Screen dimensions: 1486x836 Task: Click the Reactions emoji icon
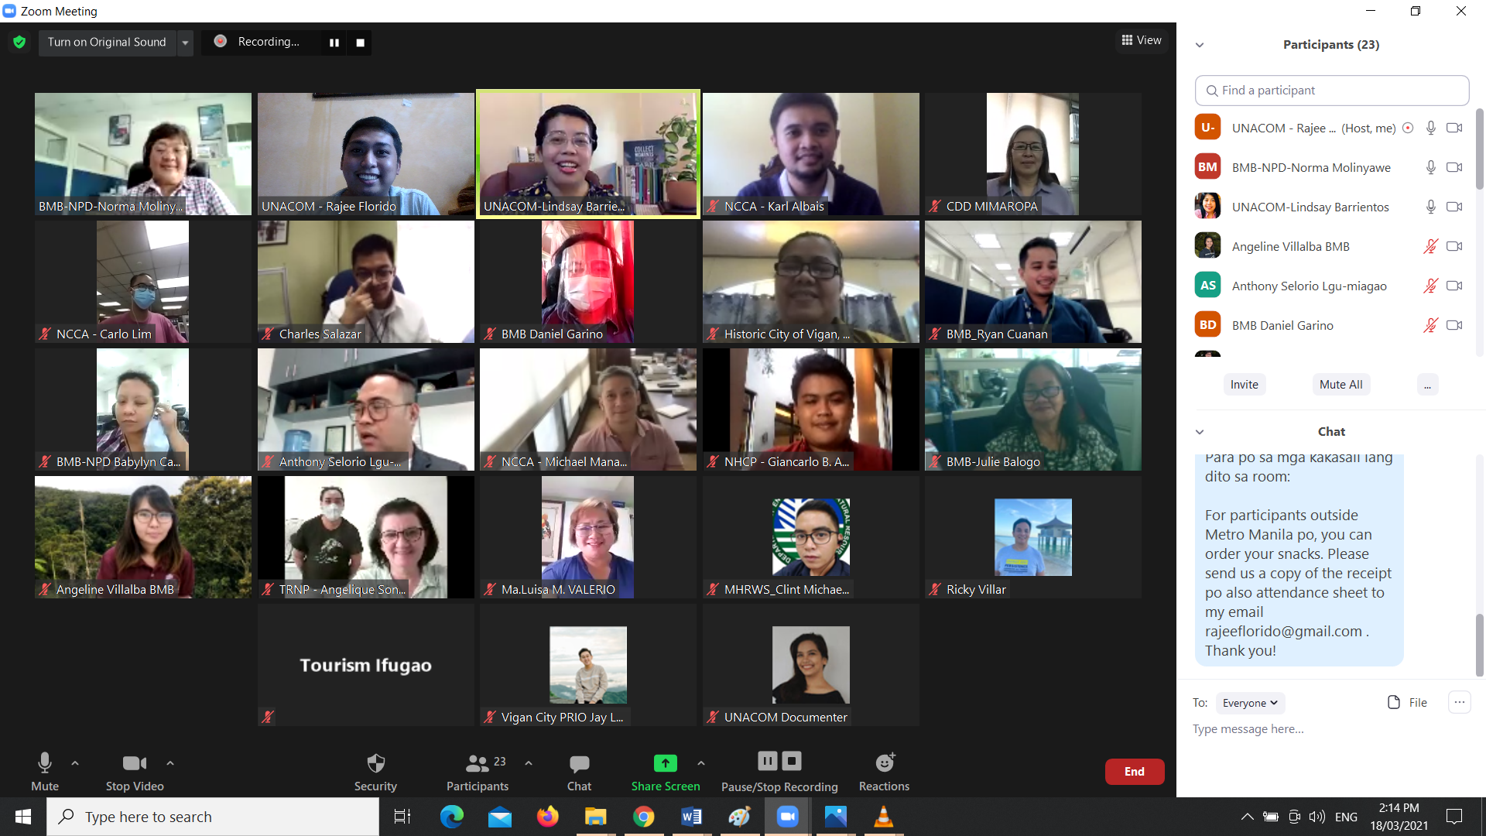click(x=883, y=762)
